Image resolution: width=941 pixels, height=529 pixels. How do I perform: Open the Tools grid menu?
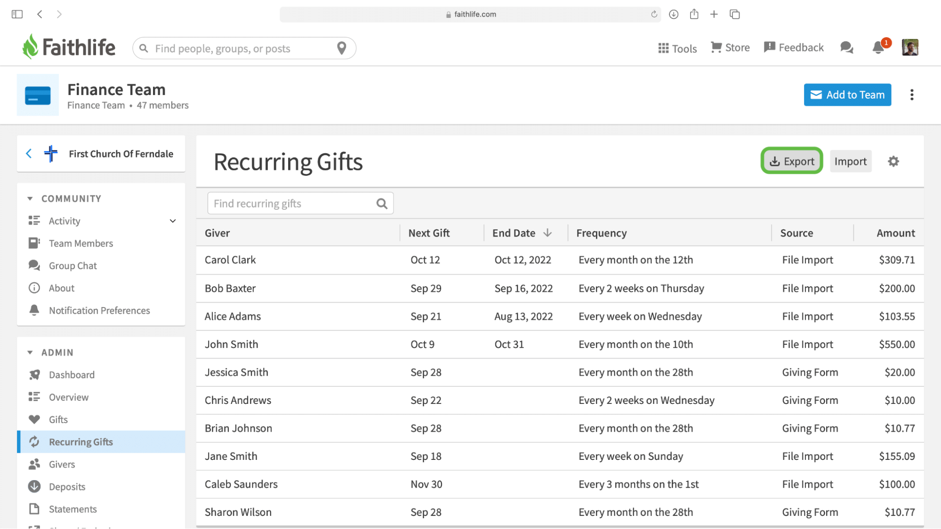pos(677,48)
